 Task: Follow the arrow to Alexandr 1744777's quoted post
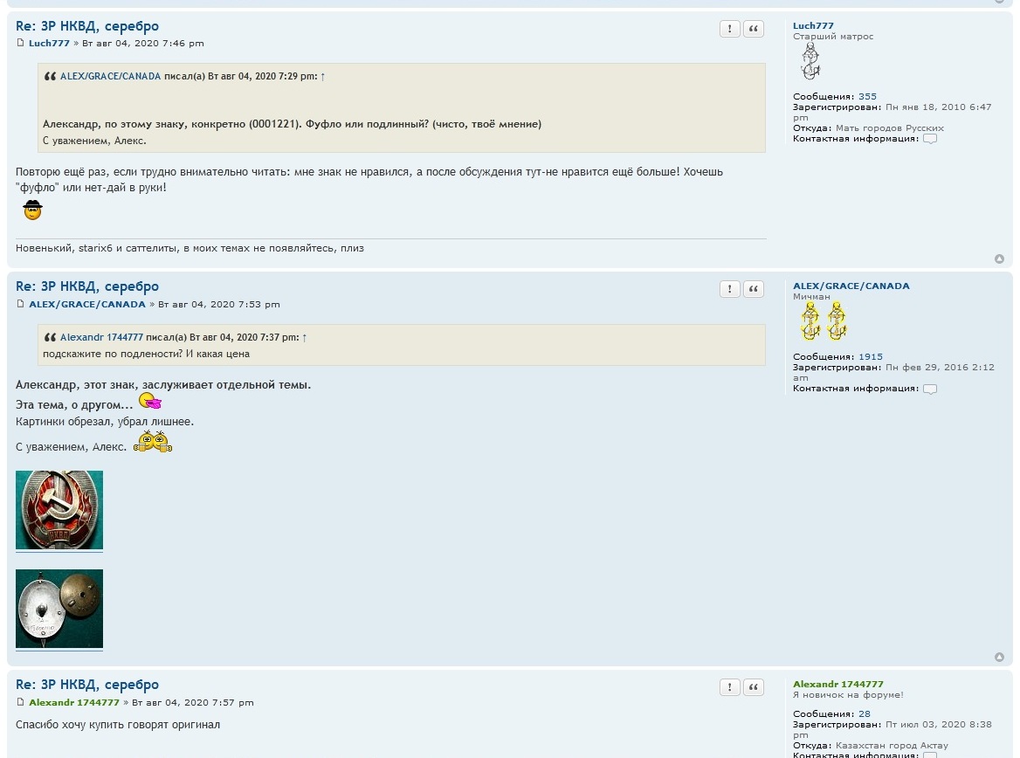[x=305, y=338]
